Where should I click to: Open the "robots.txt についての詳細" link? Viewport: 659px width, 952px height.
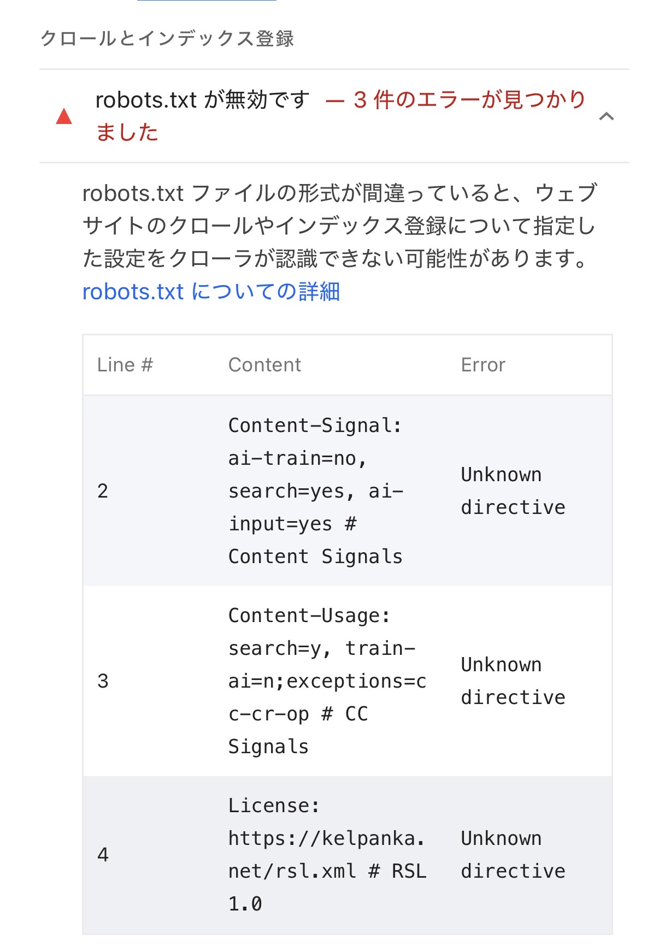(x=211, y=292)
